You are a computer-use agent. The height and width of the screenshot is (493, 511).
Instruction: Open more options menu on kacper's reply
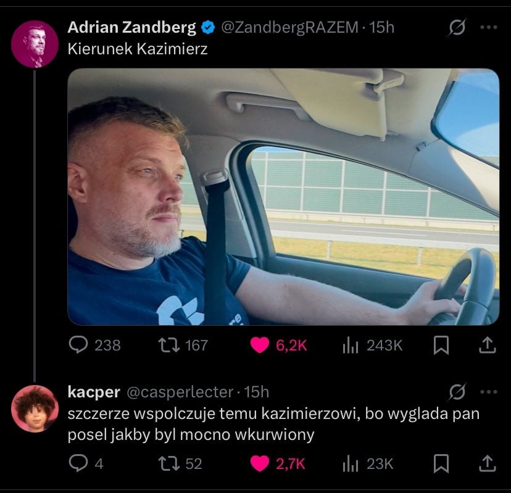pyautogui.click(x=489, y=392)
